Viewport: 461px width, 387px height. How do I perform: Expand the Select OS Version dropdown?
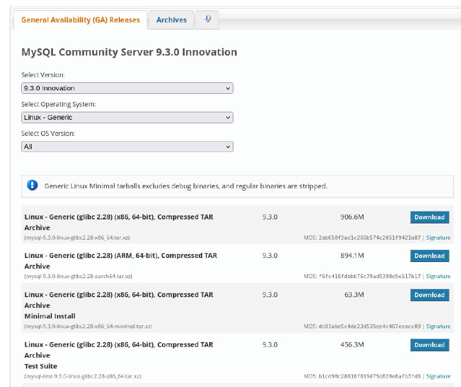pyautogui.click(x=127, y=147)
